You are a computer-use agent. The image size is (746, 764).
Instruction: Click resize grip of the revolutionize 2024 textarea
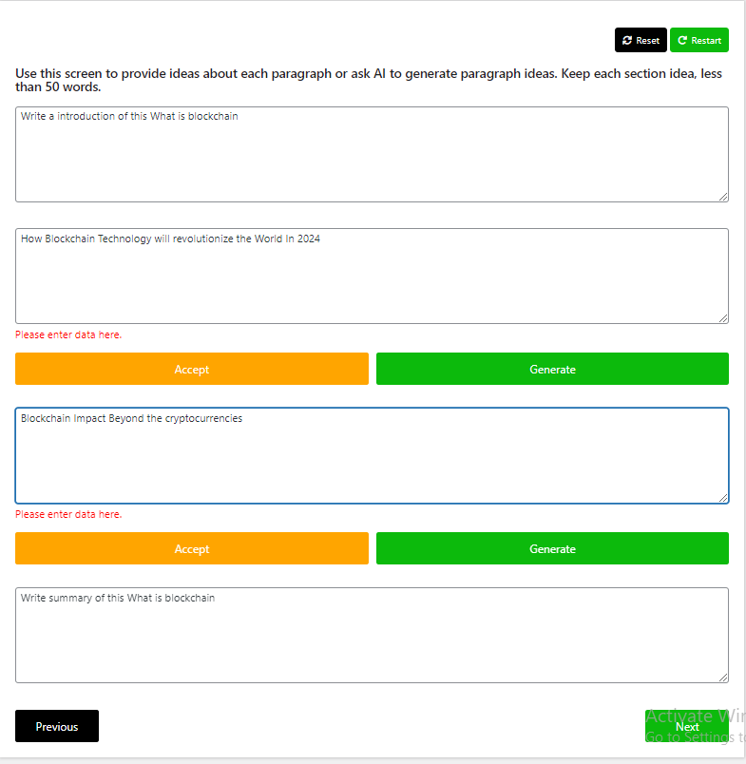coord(723,318)
